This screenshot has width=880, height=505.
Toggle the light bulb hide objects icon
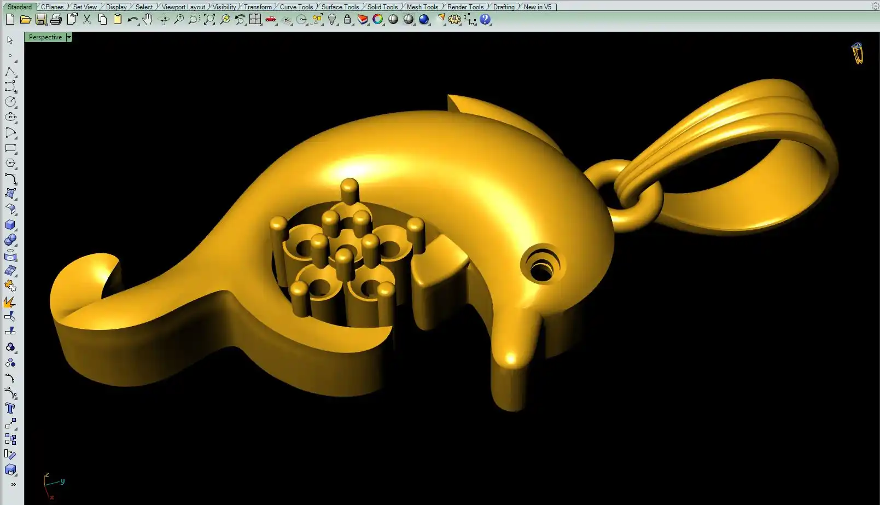tap(332, 20)
